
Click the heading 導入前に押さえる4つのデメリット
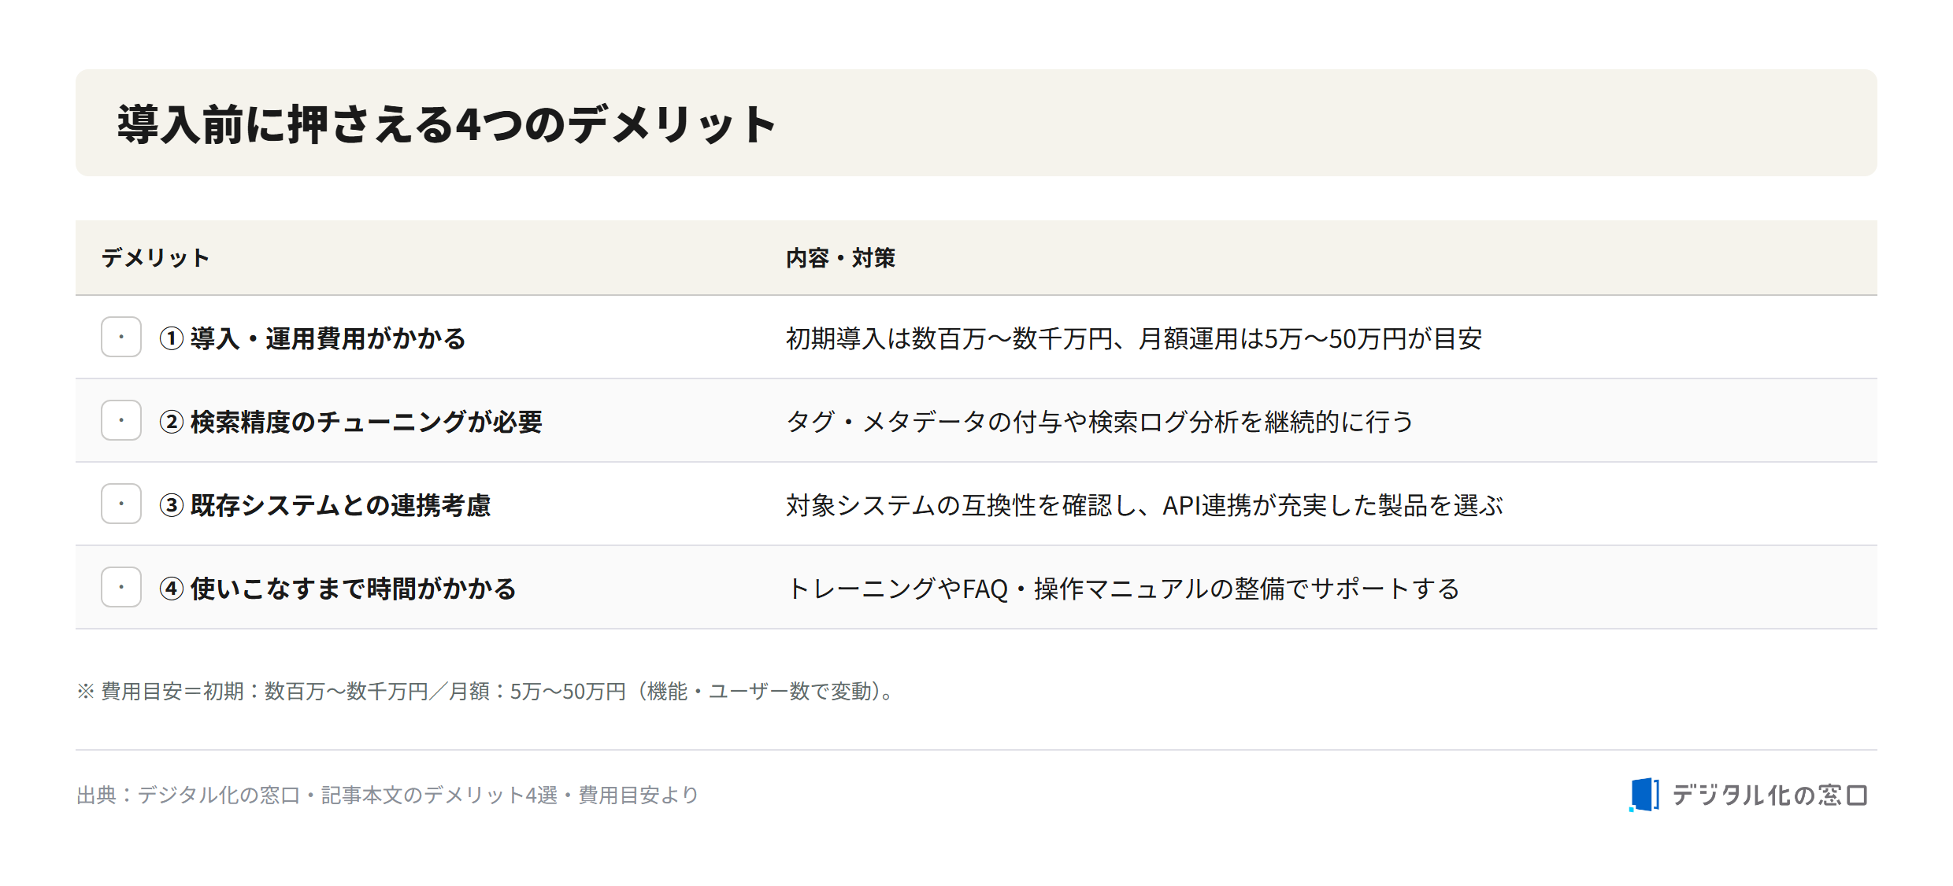click(447, 124)
